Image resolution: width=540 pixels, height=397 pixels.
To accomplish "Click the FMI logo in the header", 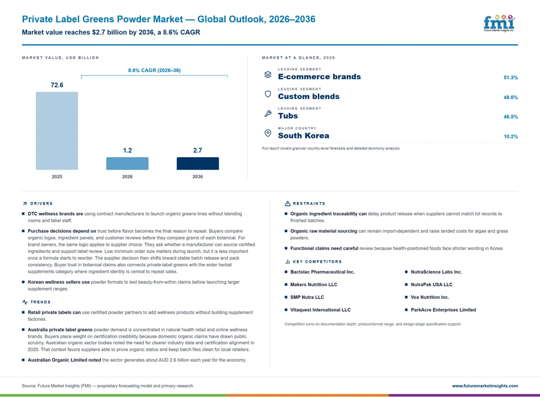I will click(x=499, y=23).
